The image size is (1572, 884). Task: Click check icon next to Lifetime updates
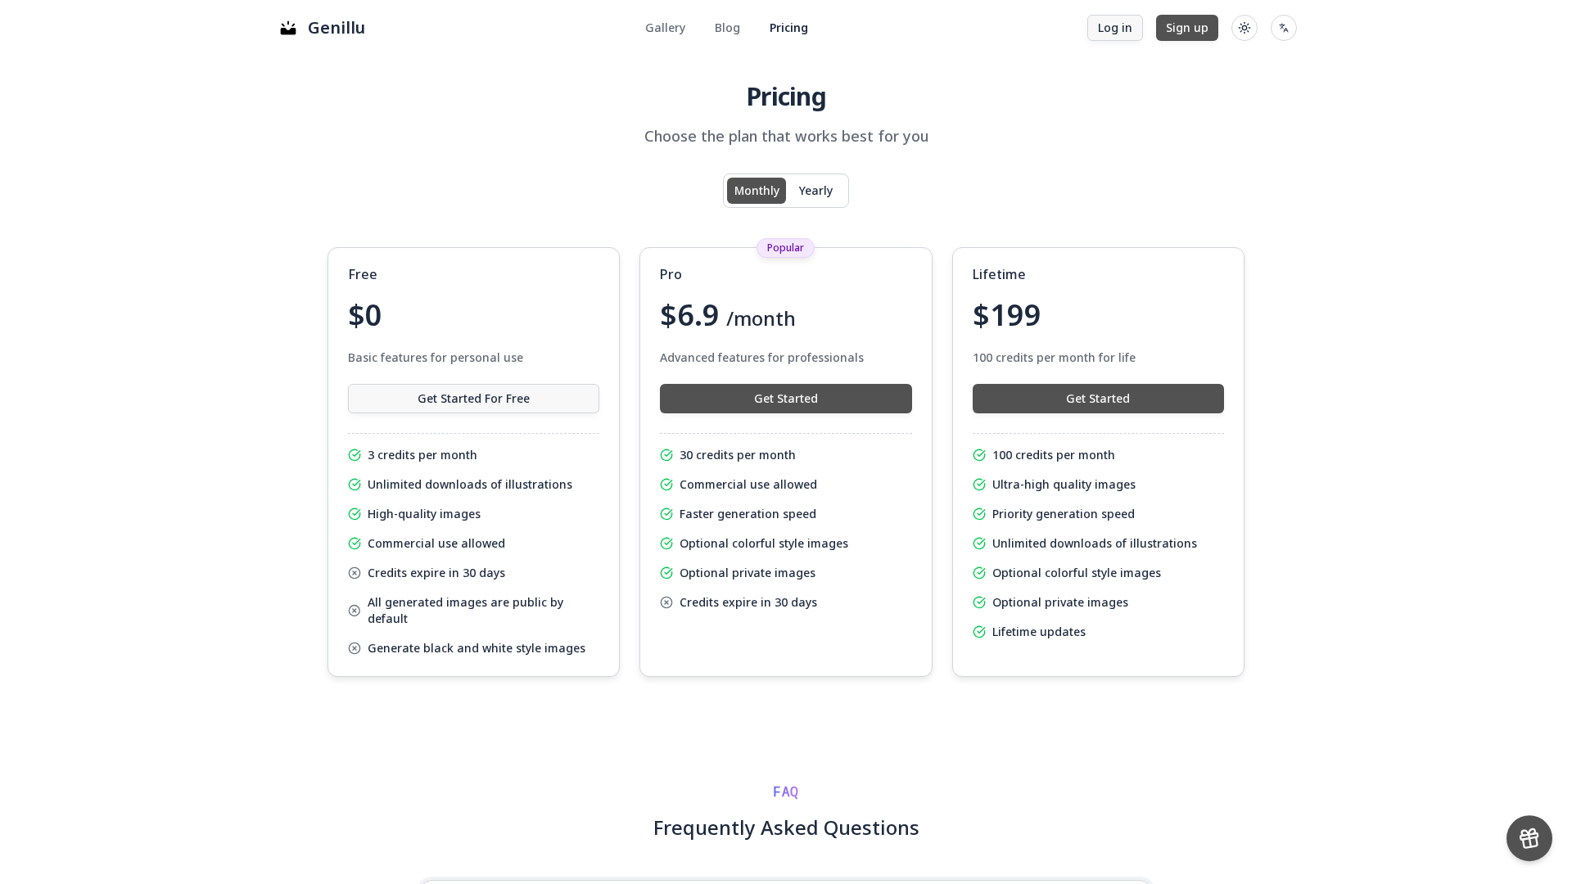979,632
